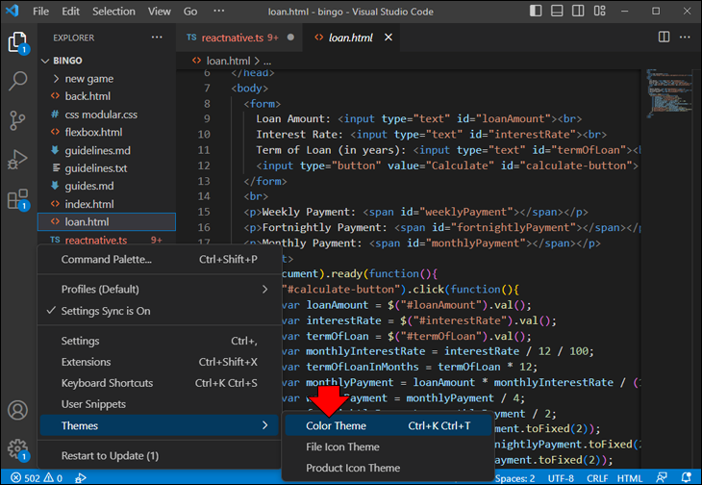This screenshot has width=702, height=485.
Task: Open the View menu
Action: tap(160, 12)
